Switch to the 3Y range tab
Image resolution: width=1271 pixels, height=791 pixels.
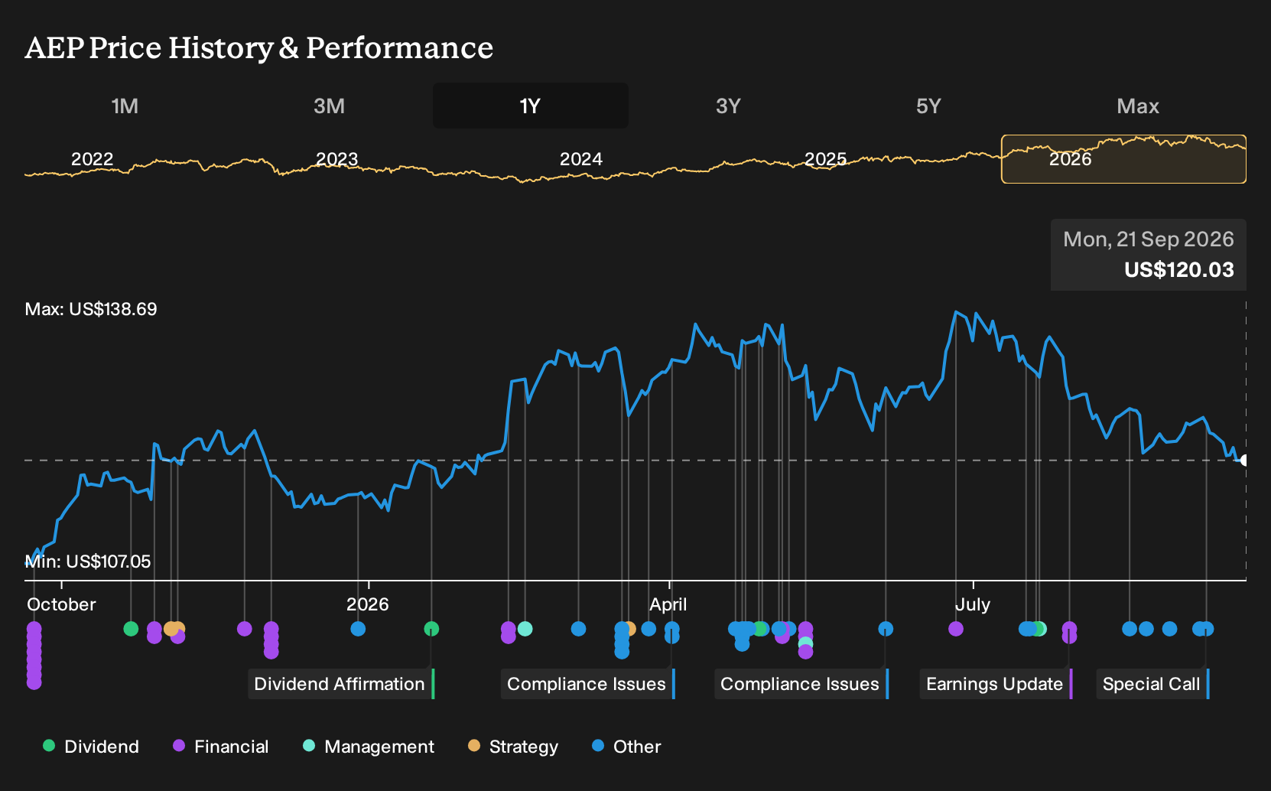tap(728, 106)
